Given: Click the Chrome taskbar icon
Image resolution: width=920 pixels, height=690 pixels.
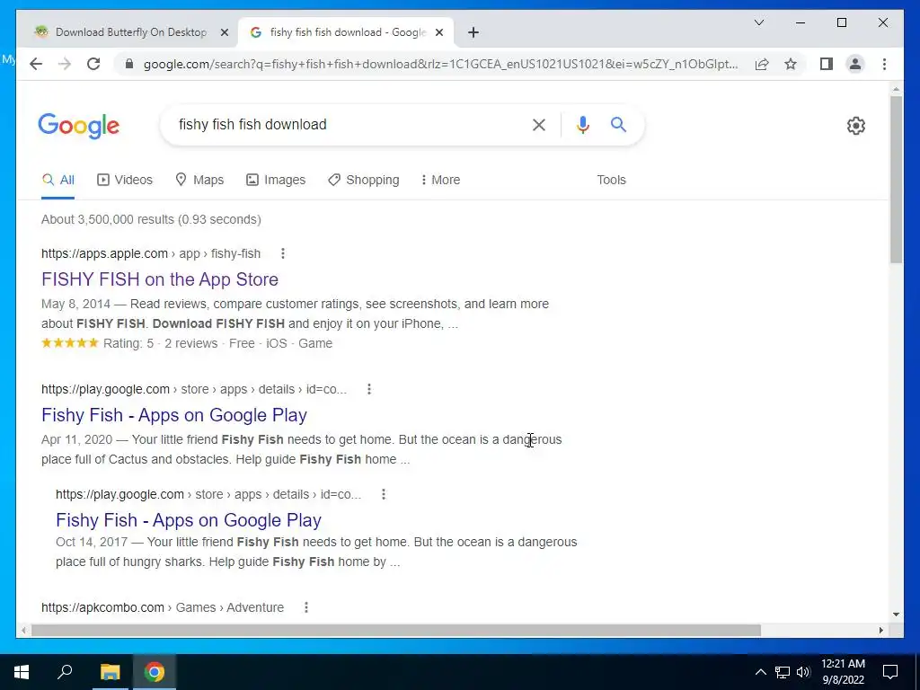Looking at the screenshot, I should (x=155, y=672).
